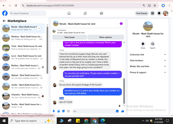Expand the Chat members section
The image size is (173, 124).
[x=148, y=61]
